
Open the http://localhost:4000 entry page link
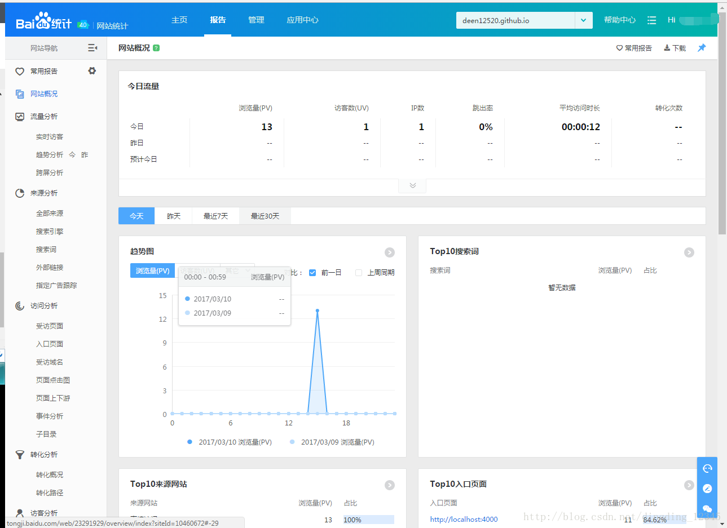(x=464, y=520)
